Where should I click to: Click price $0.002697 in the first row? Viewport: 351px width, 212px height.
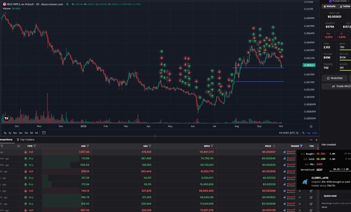269,152
